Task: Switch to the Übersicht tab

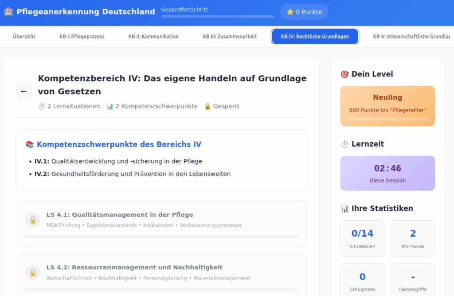Action: 24,36
